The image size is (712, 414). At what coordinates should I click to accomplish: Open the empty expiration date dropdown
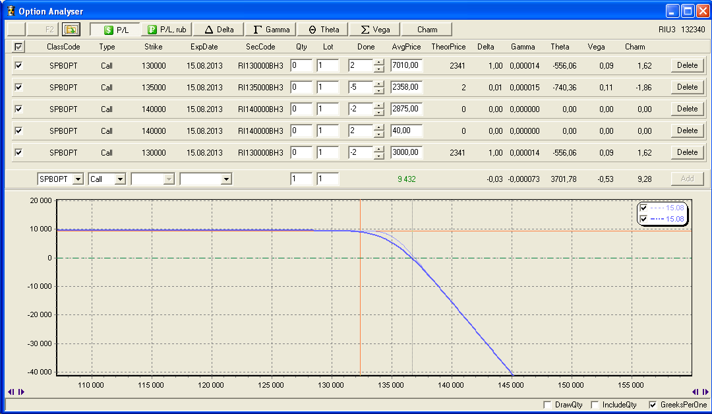coord(225,179)
